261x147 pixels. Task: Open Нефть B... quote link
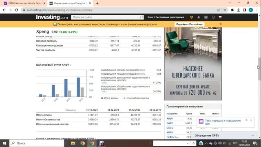pos(173,137)
